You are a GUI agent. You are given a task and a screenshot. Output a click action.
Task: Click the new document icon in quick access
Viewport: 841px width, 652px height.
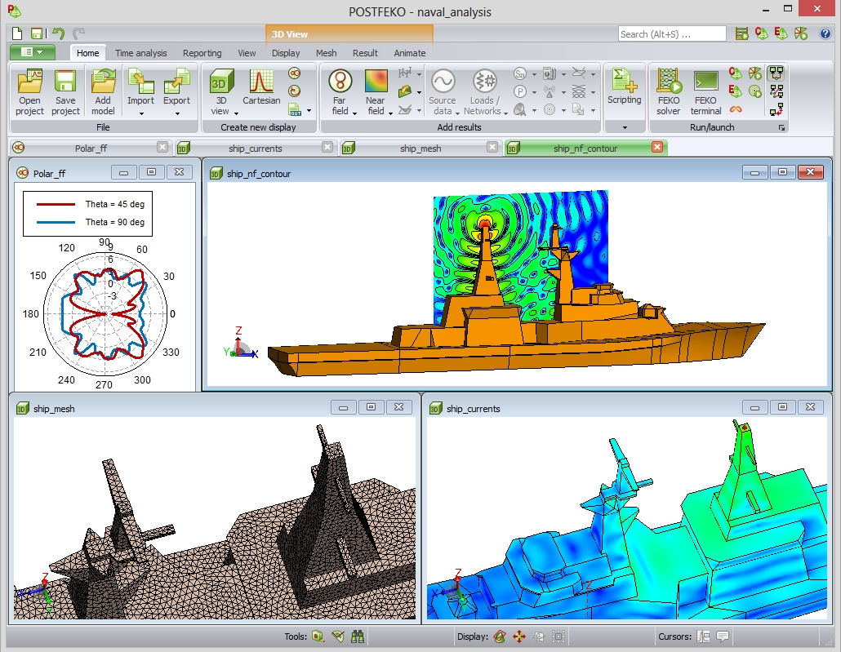click(17, 33)
